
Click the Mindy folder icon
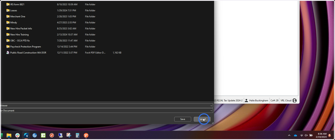8,22
